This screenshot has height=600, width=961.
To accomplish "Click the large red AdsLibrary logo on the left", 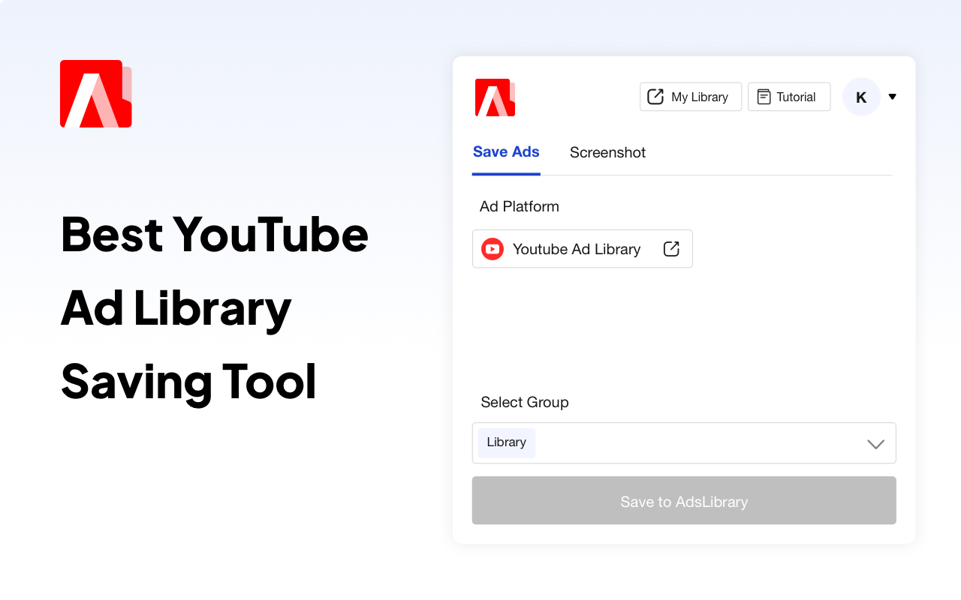I will point(95,93).
